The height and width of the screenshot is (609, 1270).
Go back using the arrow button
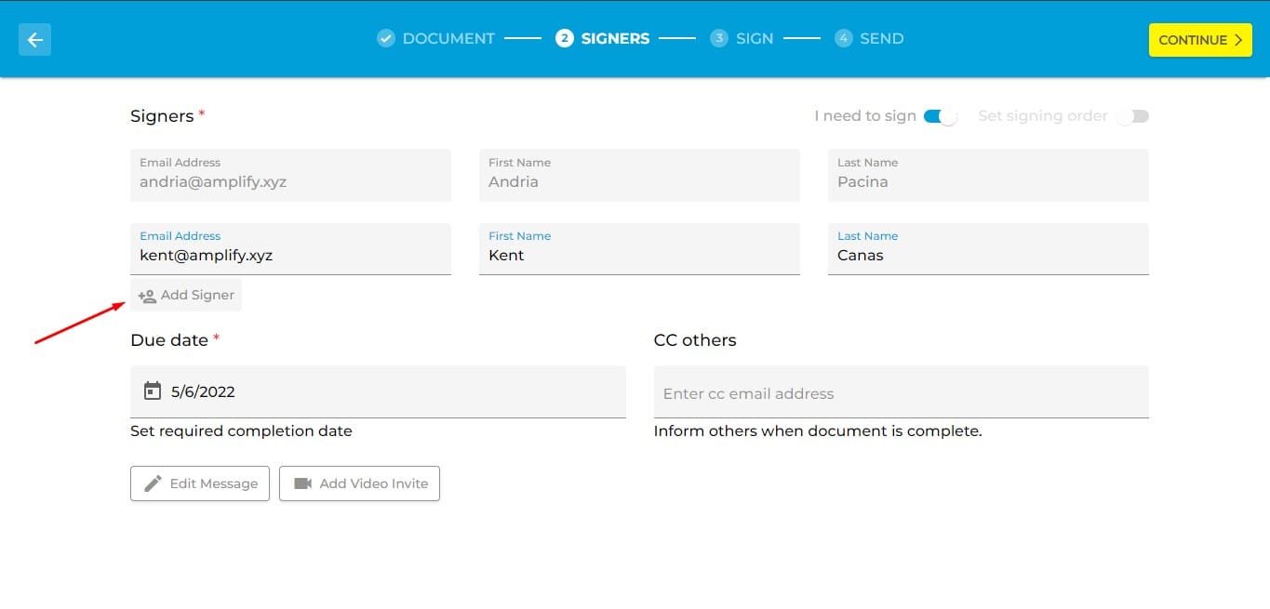(x=34, y=39)
